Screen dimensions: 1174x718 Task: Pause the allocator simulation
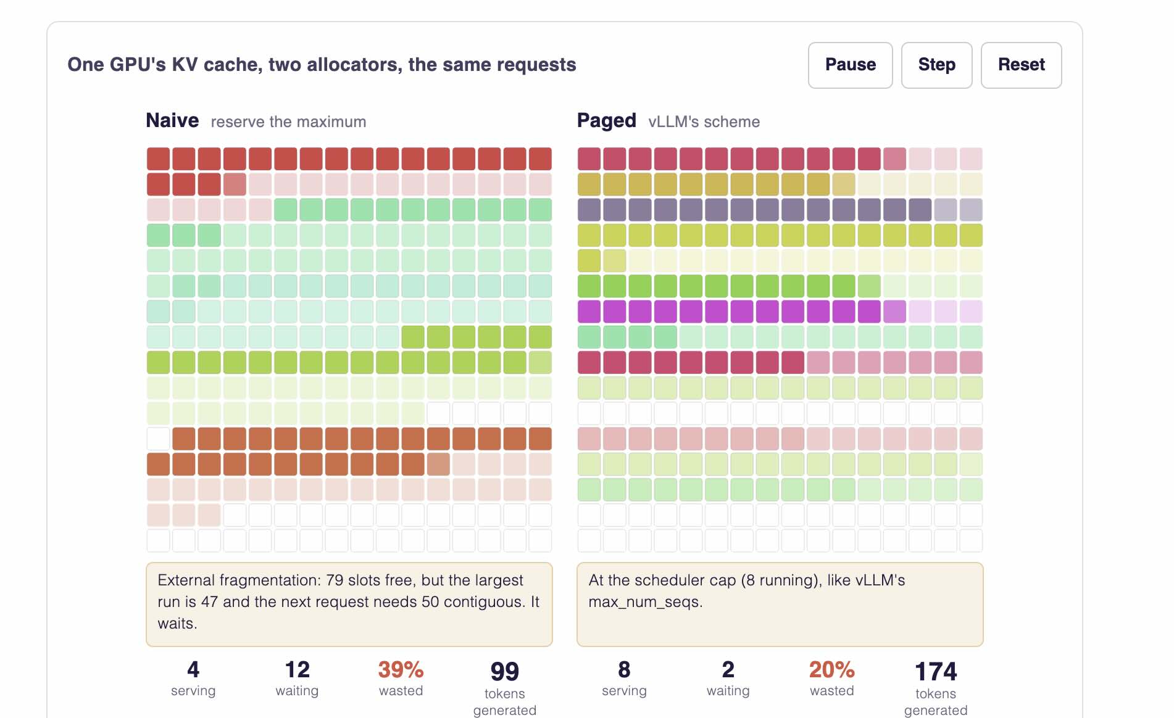pos(850,65)
